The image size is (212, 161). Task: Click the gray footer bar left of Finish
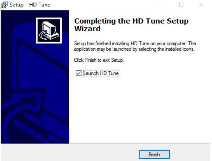click(x=70, y=152)
